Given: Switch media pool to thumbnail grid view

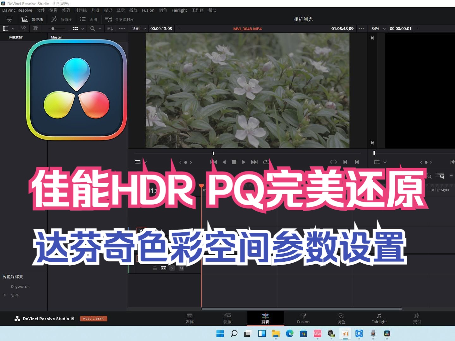Looking at the screenshot, I should [75, 28].
